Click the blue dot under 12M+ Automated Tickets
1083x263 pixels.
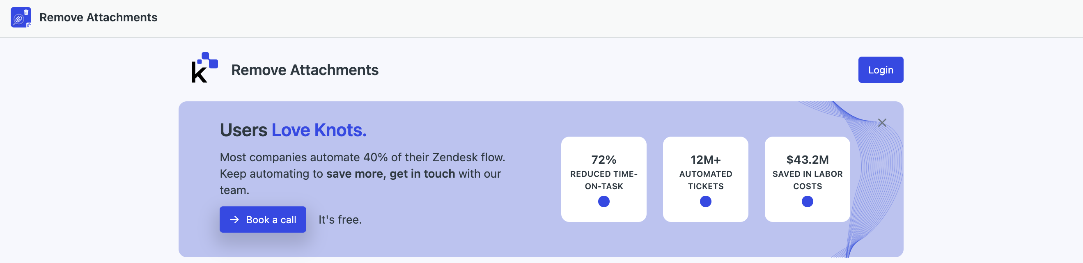[705, 202]
